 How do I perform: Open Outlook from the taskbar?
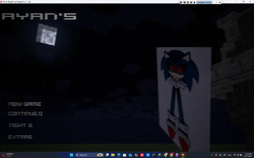pyautogui.click(x=130, y=155)
